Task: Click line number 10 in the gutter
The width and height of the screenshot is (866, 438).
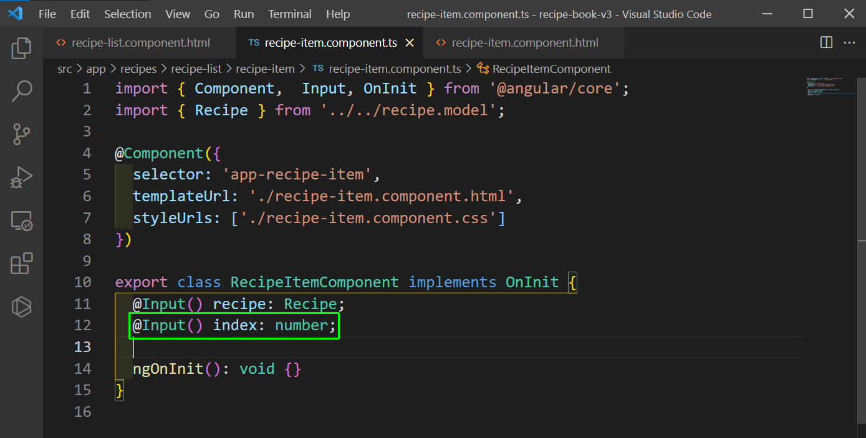Action: (x=82, y=282)
